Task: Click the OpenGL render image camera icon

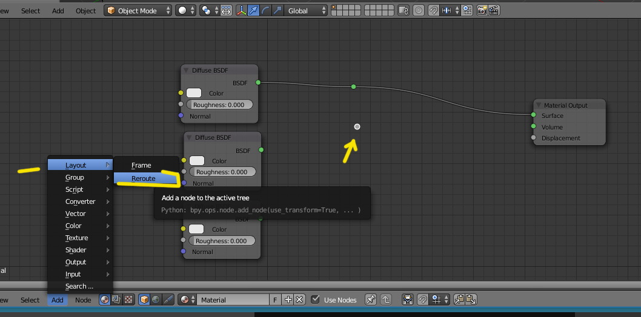Action: click(x=482, y=10)
